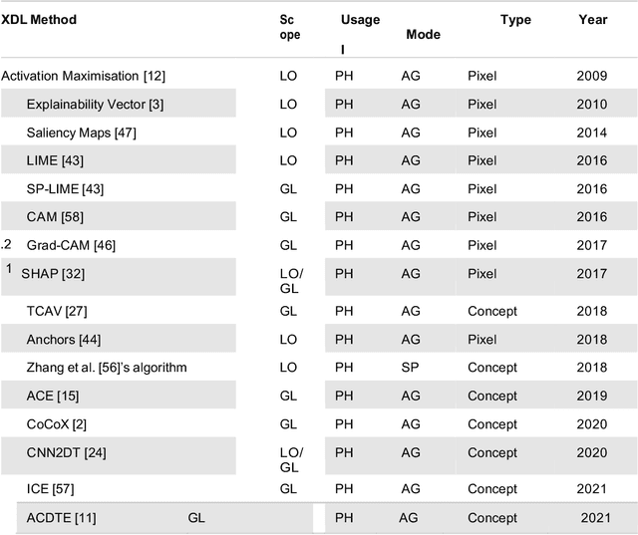The height and width of the screenshot is (535, 638).
Task: Click the Usage column header
Action: pyautogui.click(x=359, y=20)
